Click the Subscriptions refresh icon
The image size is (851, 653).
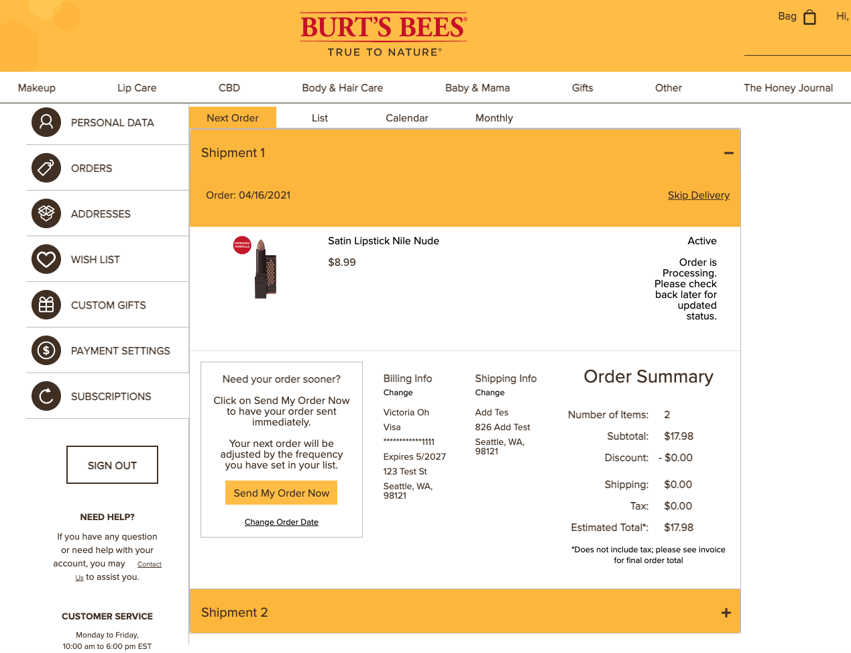(46, 396)
